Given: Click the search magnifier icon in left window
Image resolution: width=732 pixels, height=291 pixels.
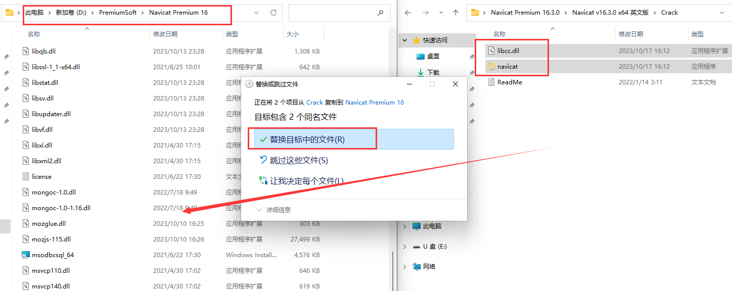Looking at the screenshot, I should pyautogui.click(x=380, y=13).
